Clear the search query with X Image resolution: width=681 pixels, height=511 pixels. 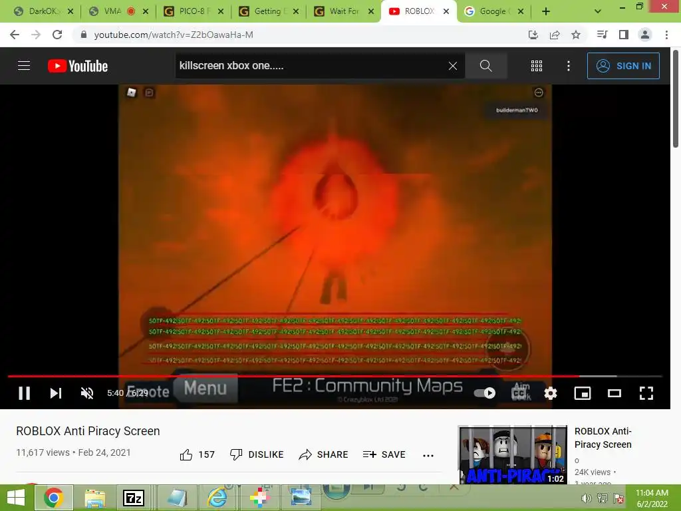(x=452, y=66)
